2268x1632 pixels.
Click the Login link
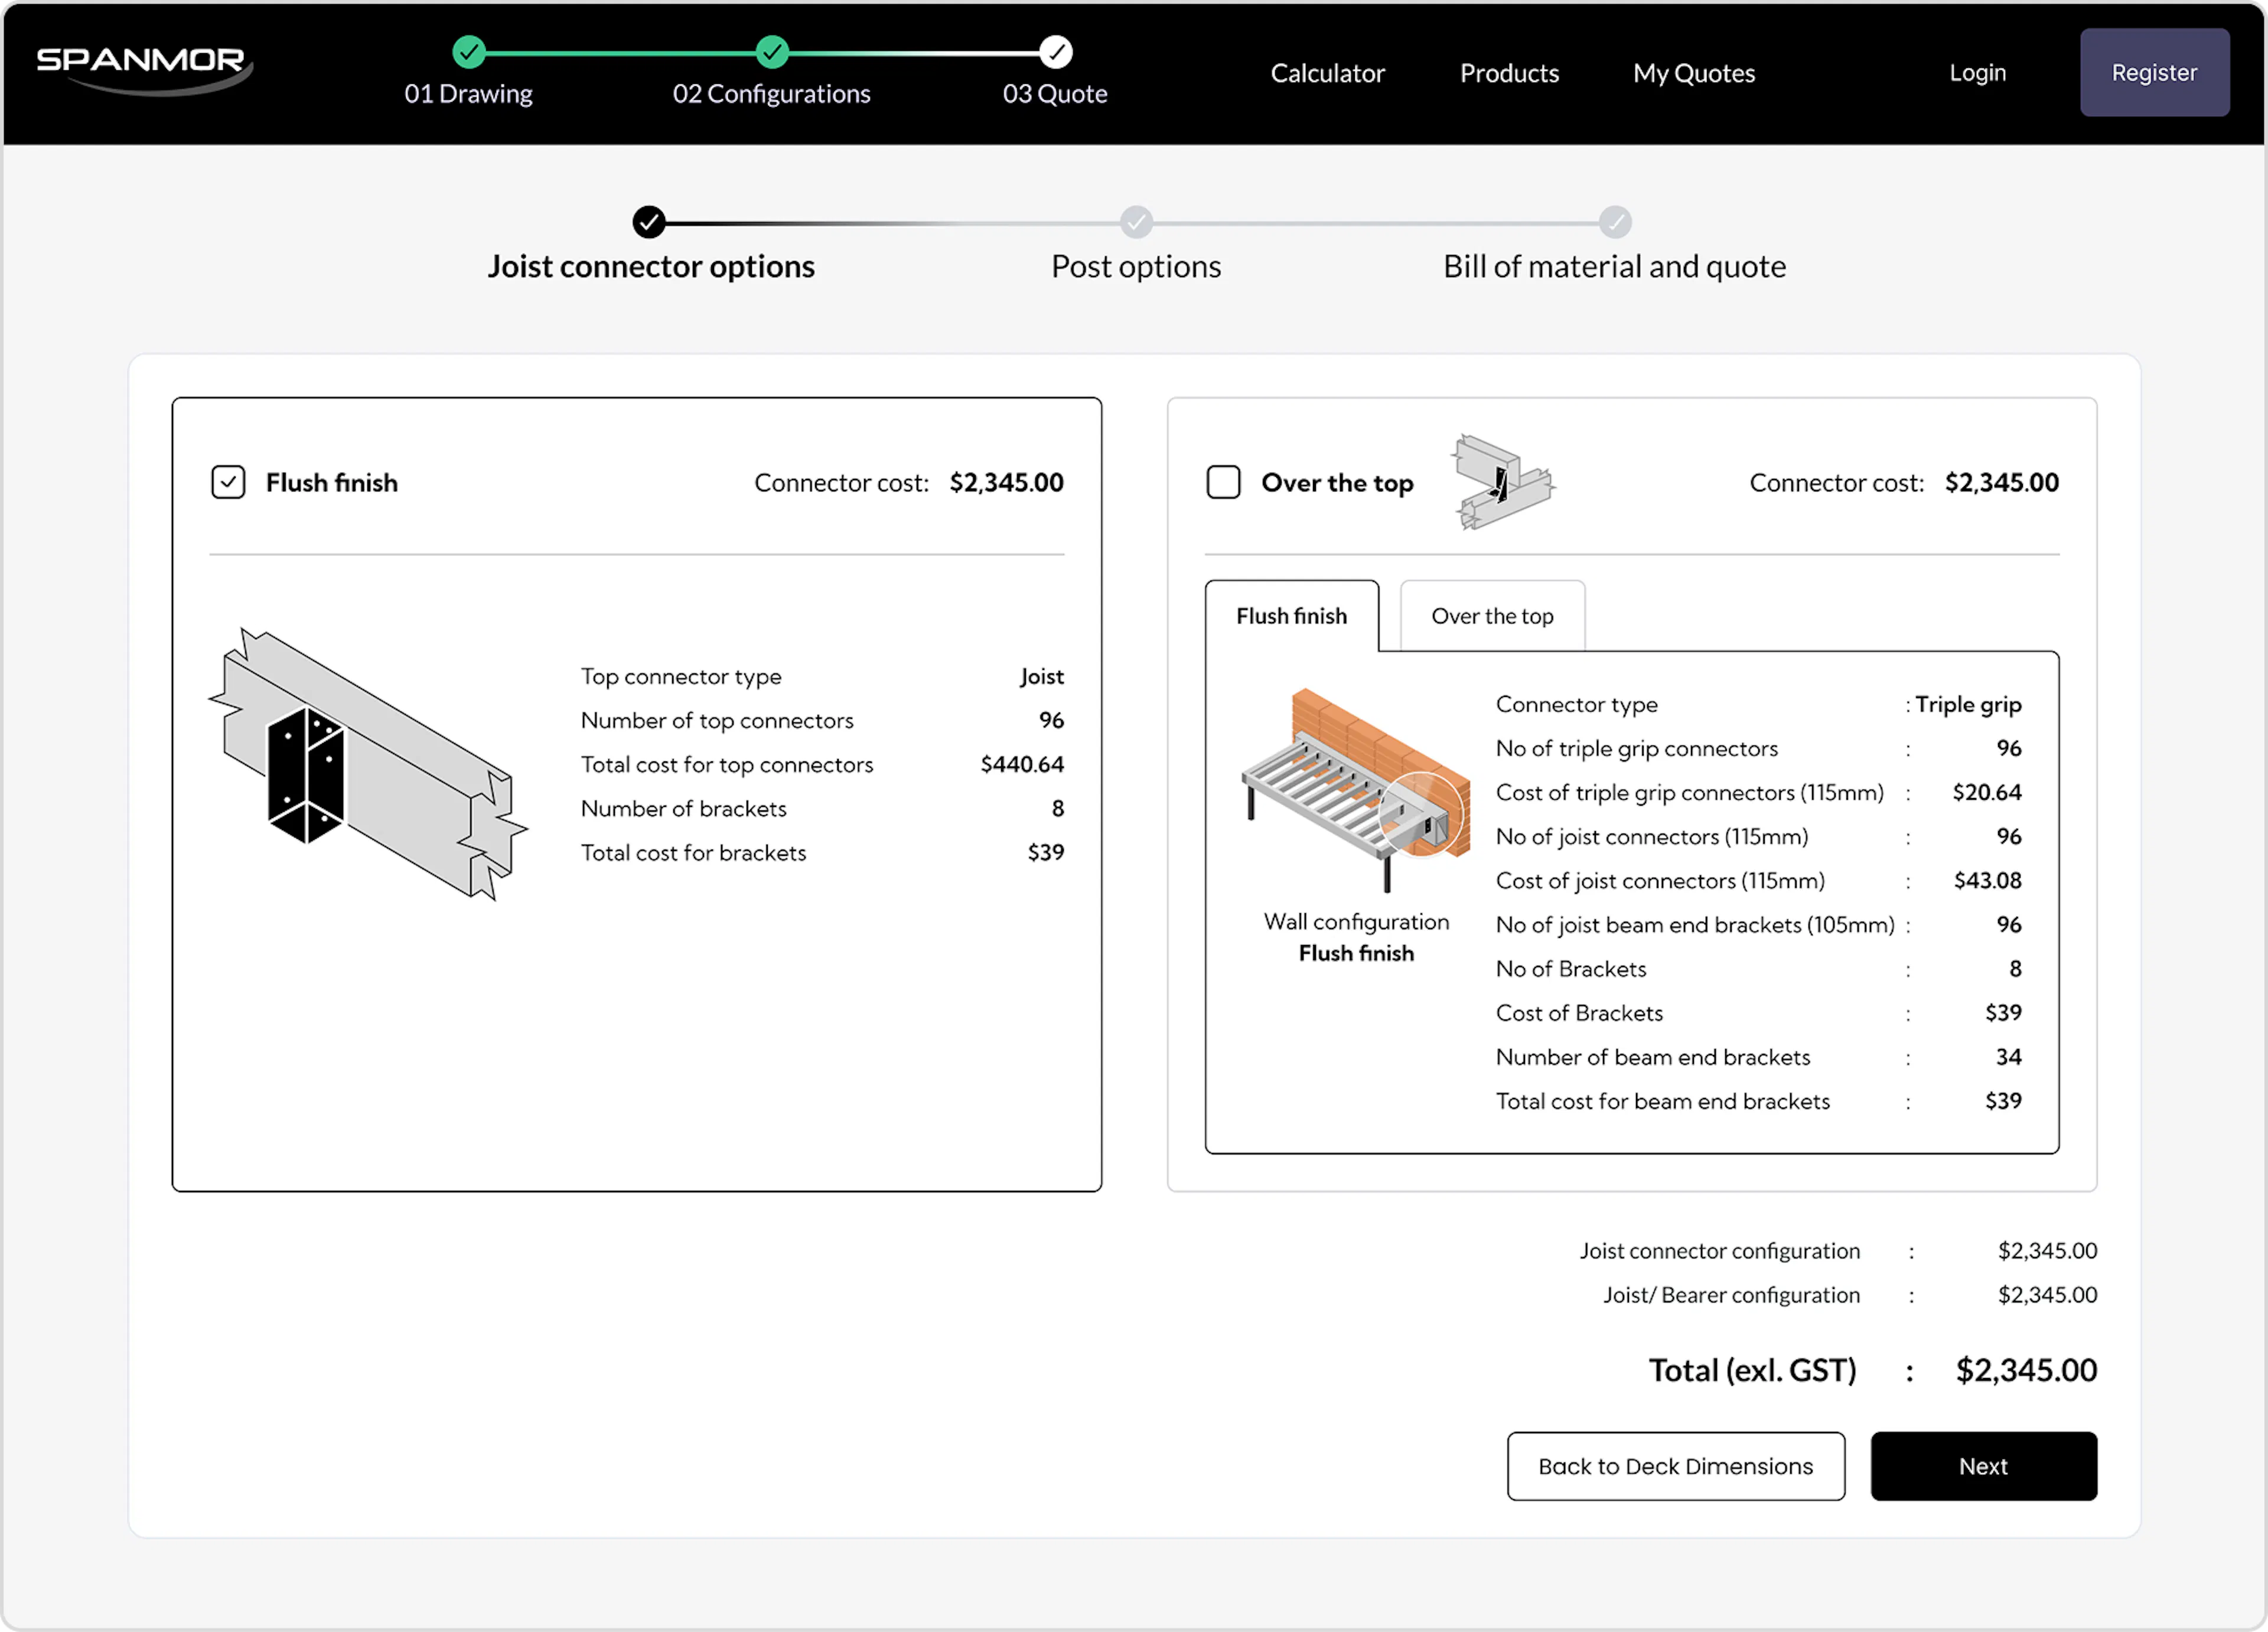[1977, 73]
